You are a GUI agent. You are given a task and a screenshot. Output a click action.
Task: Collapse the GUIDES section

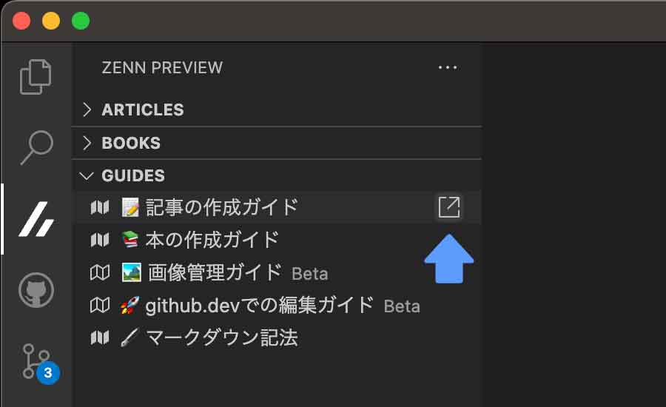click(277, 175)
